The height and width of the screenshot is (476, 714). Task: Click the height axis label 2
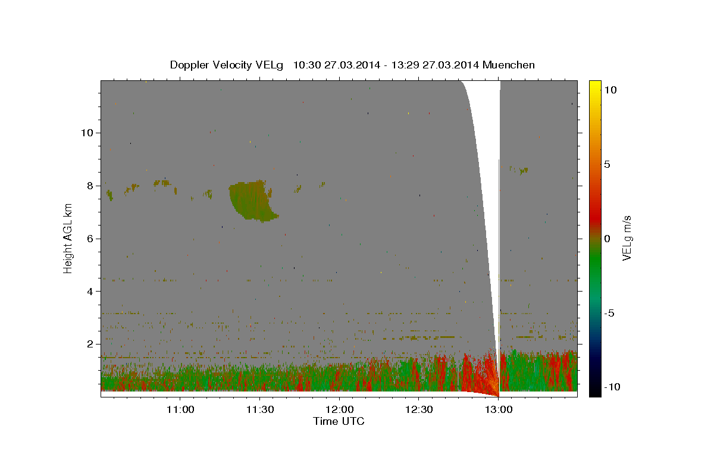89,344
